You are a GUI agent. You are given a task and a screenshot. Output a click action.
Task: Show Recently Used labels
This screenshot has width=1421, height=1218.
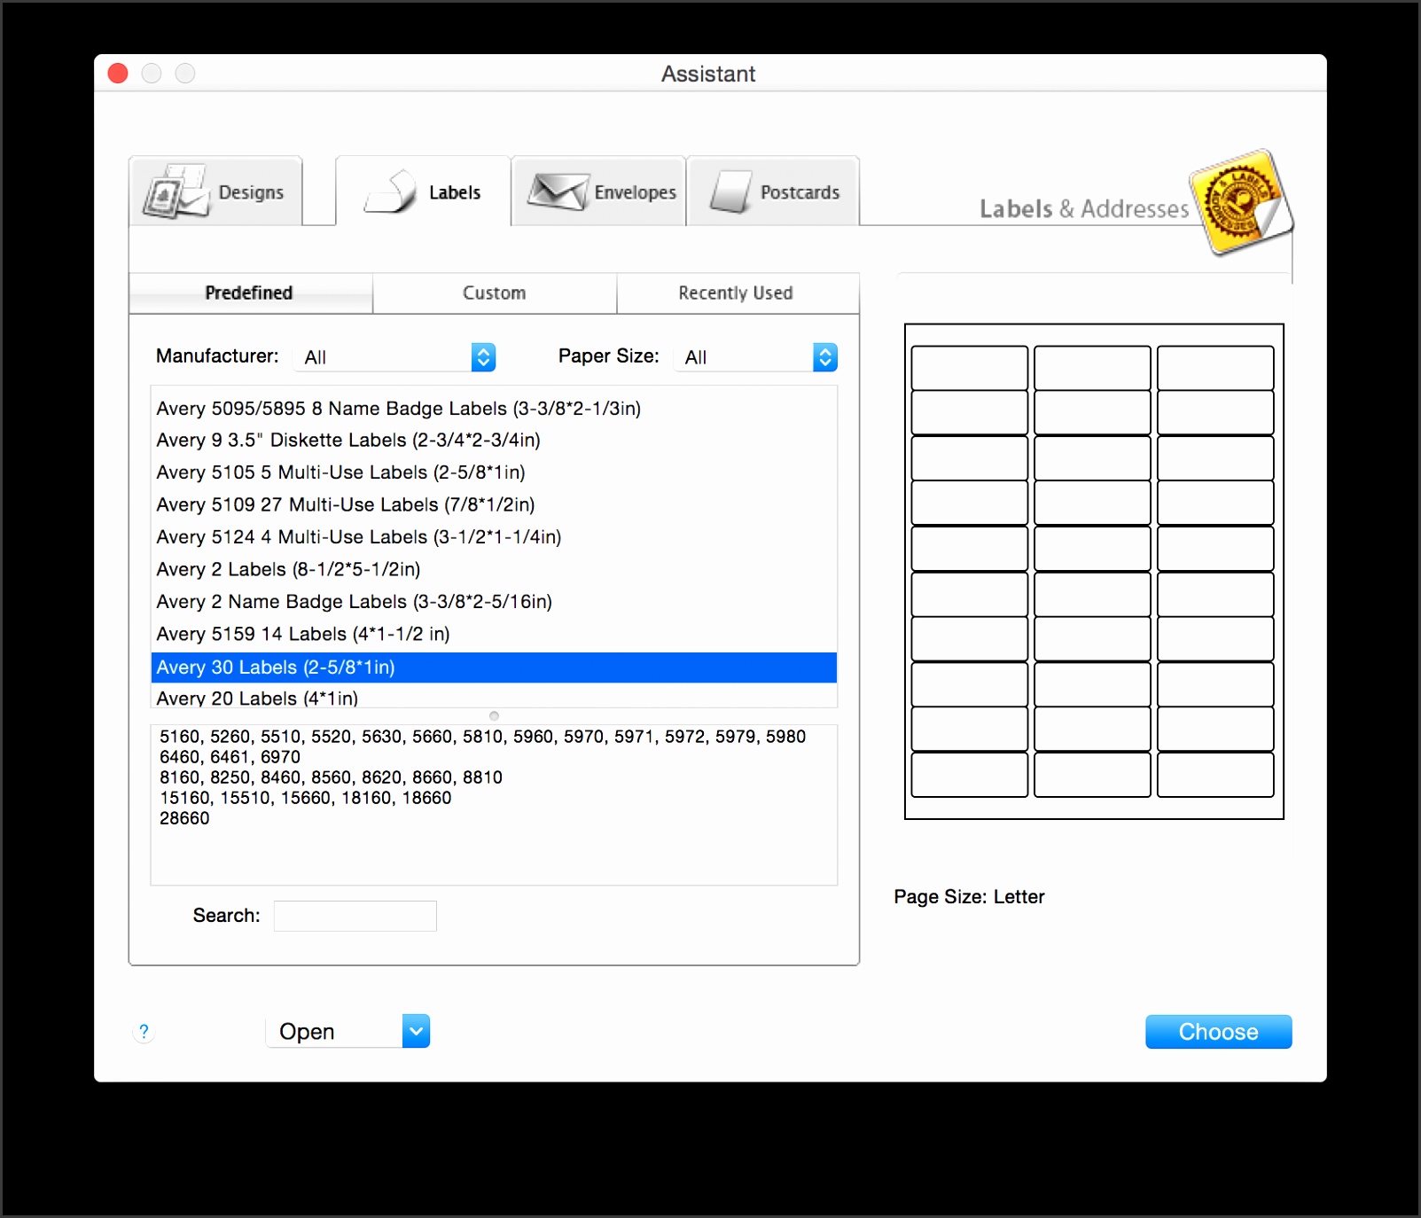click(x=738, y=293)
